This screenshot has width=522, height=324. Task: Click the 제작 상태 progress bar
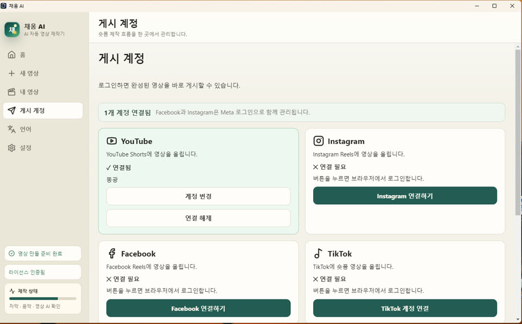point(43,298)
